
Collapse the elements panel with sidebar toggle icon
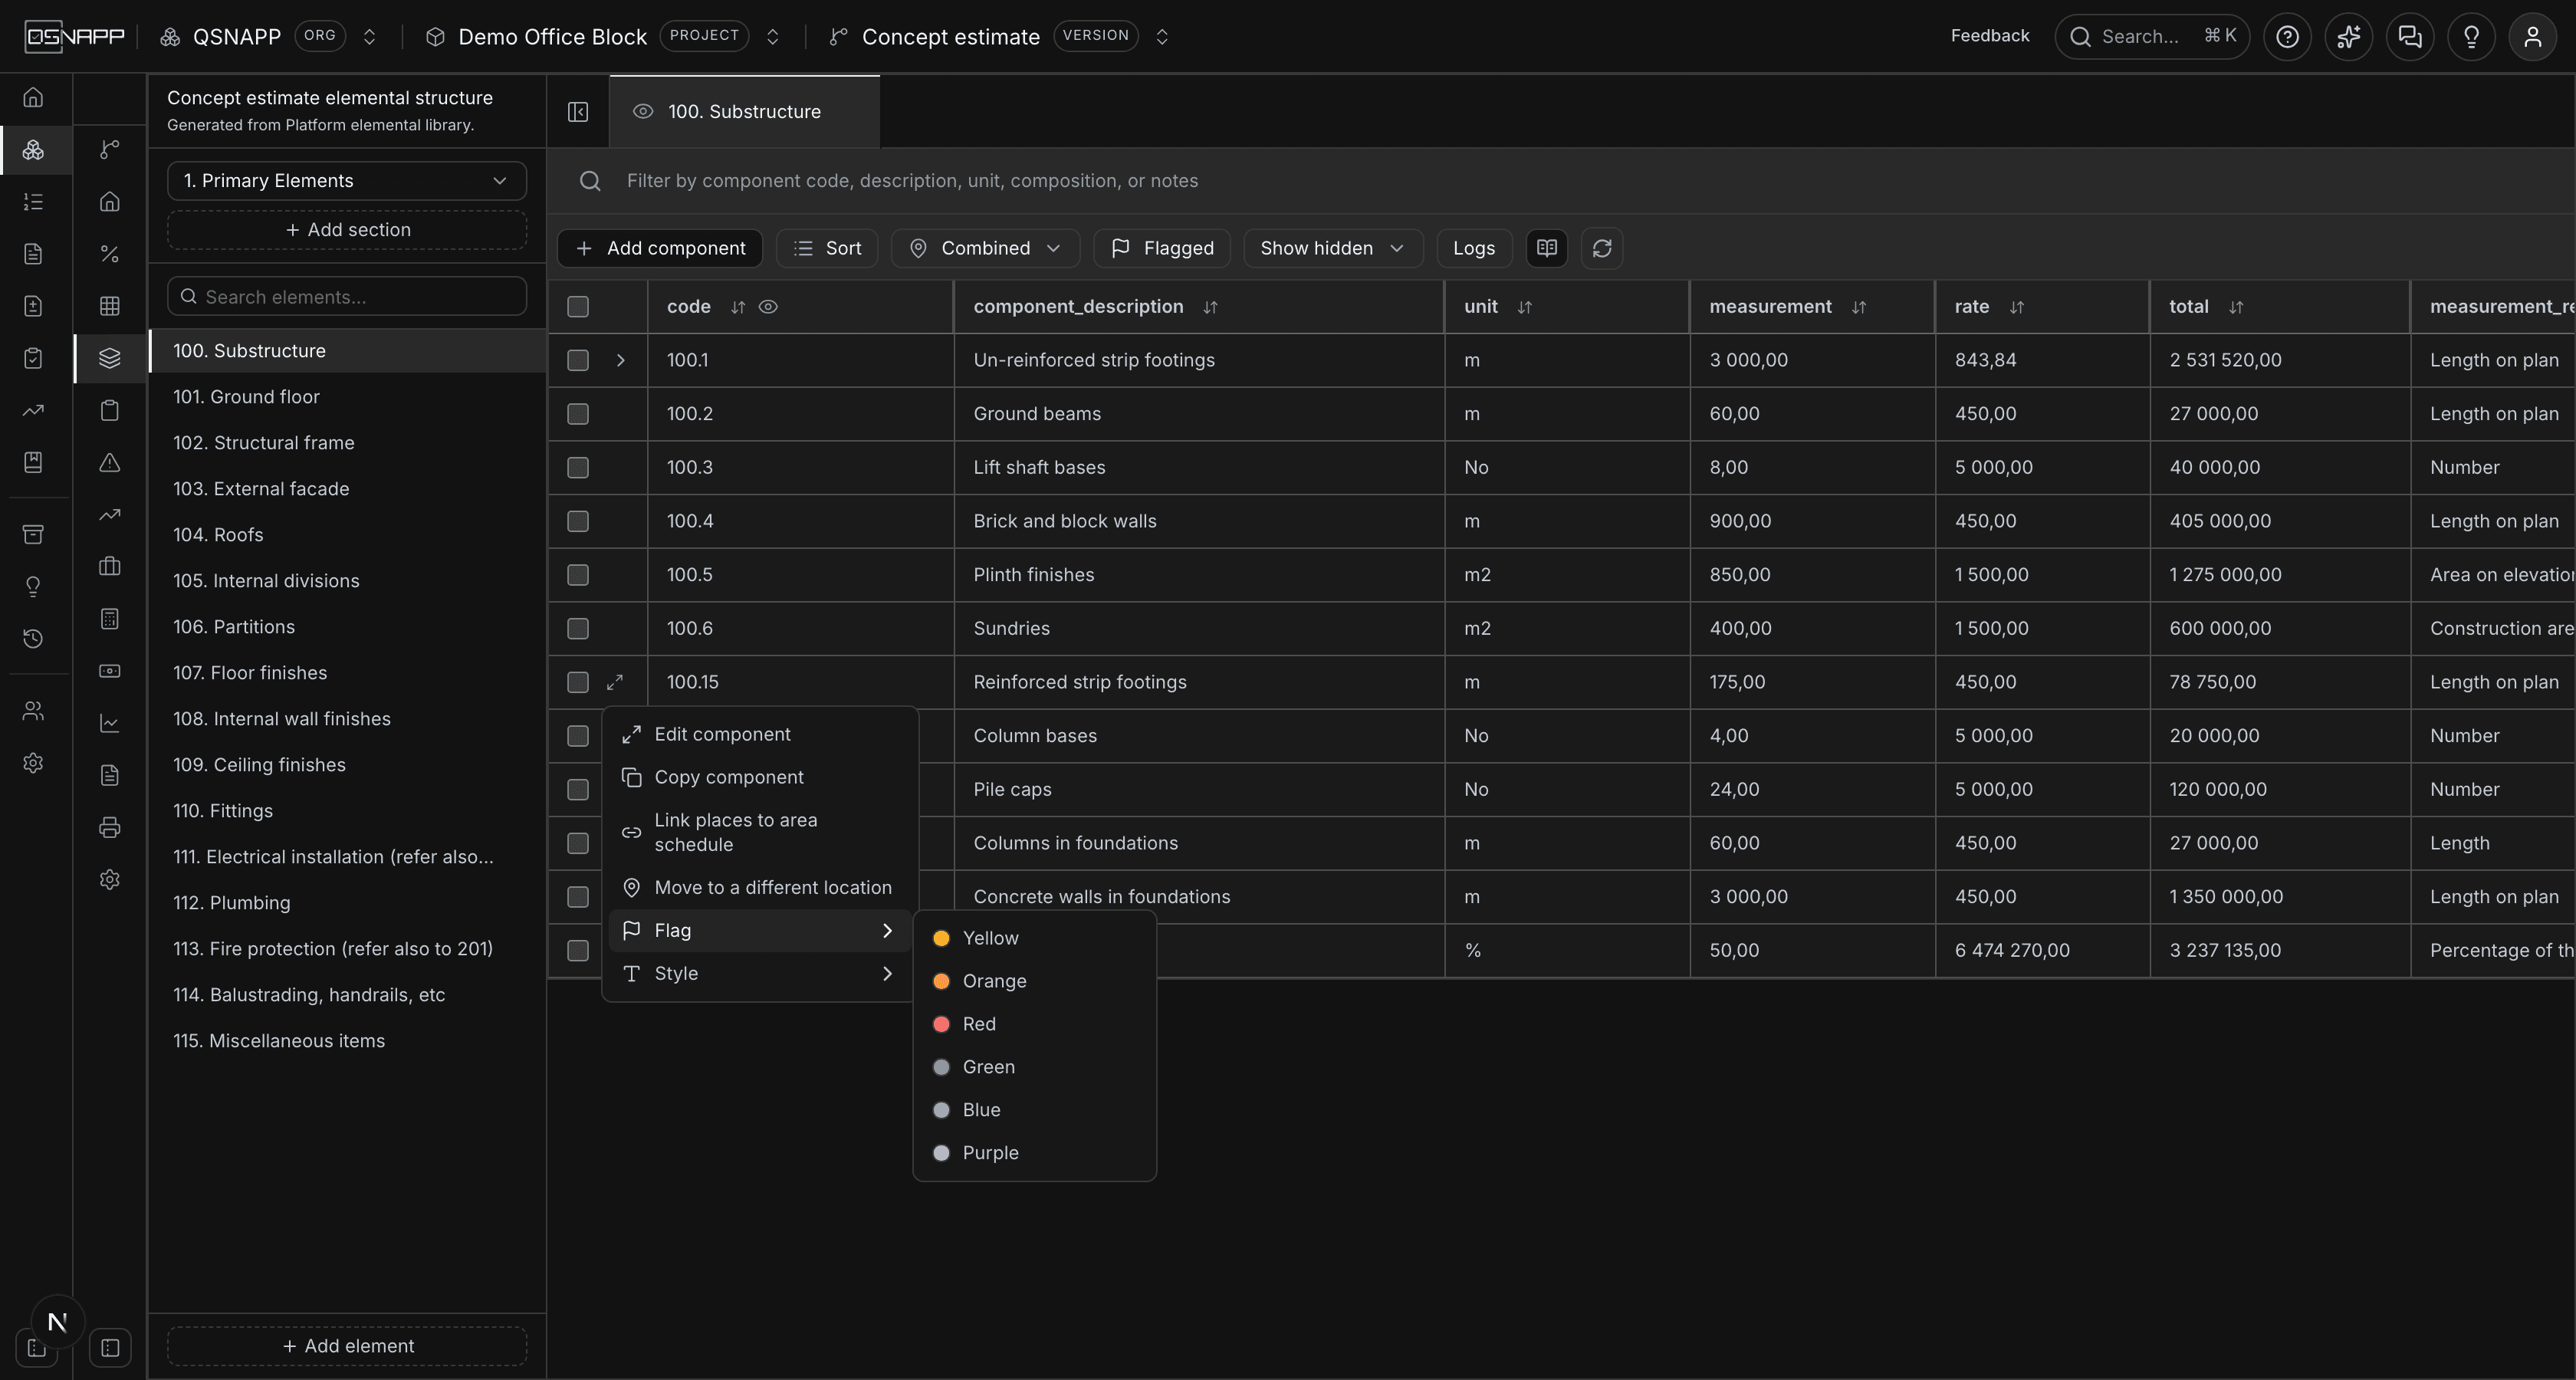(x=578, y=112)
